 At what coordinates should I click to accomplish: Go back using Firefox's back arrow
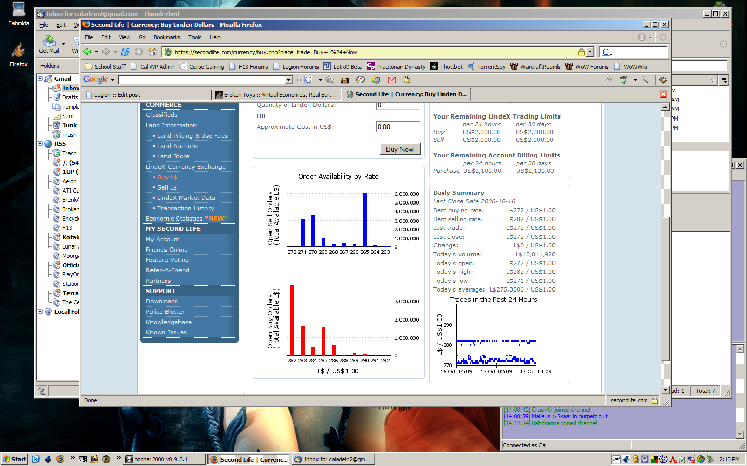tap(87, 52)
